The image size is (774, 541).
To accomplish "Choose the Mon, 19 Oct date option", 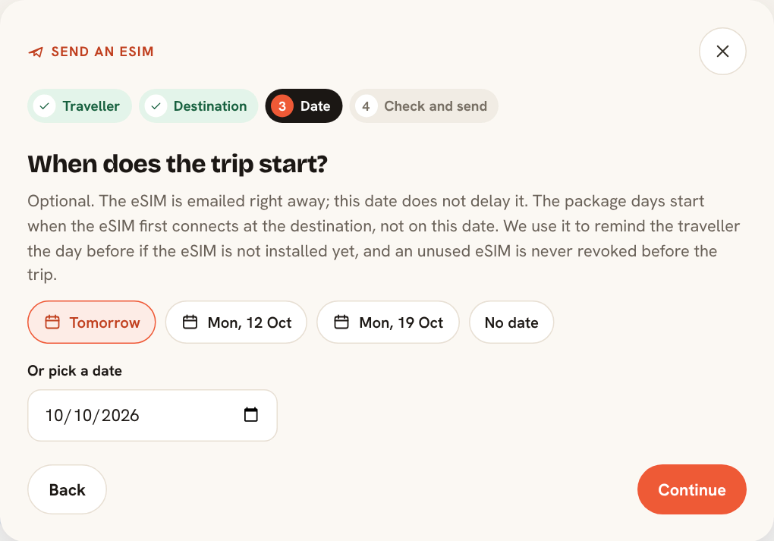I will pos(388,322).
